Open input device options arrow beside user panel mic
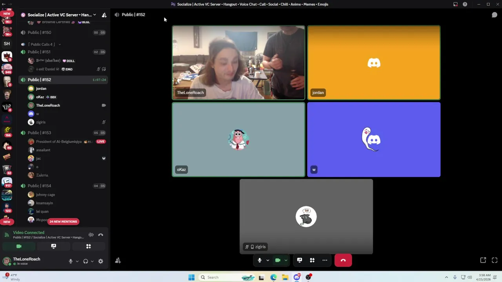 pos(77,261)
